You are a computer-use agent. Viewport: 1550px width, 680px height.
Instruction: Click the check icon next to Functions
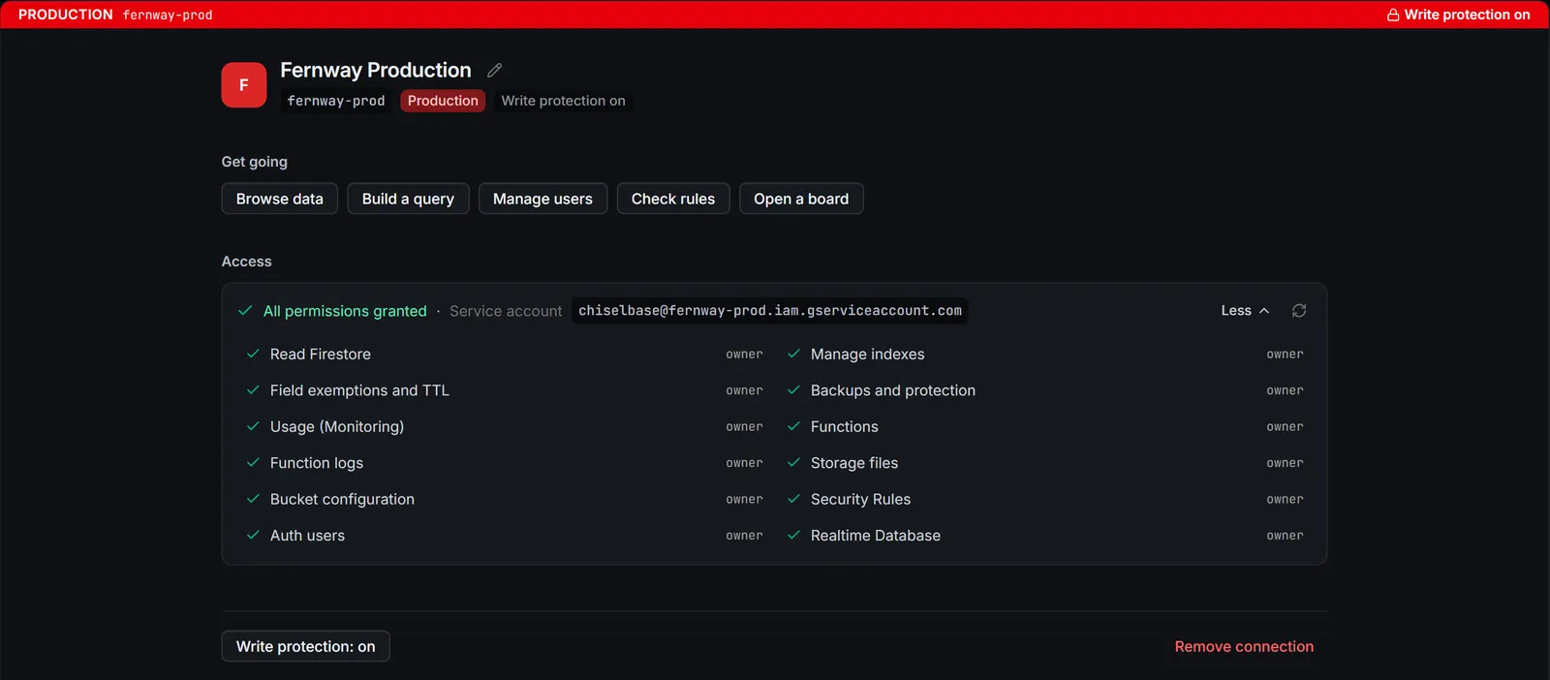point(793,427)
